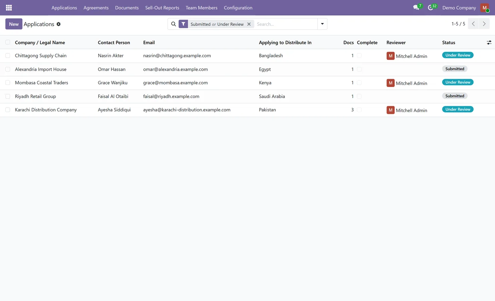The height and width of the screenshot is (301, 495).
Task: Click Under Review status badge for Mombasa
Action: (458, 82)
